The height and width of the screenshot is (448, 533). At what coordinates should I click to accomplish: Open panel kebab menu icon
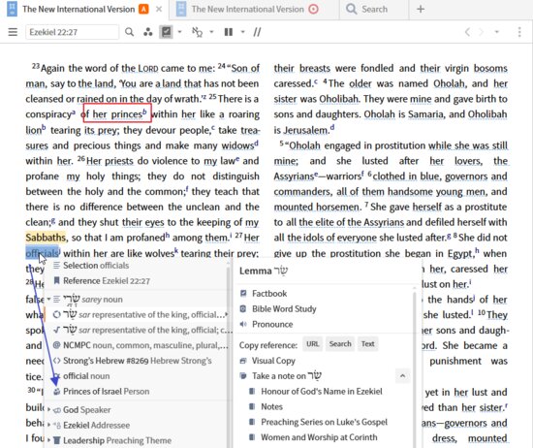tap(519, 32)
